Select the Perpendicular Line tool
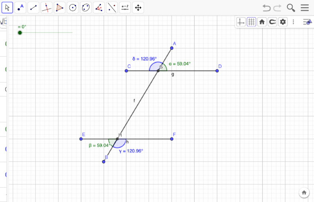 (x=47, y=8)
